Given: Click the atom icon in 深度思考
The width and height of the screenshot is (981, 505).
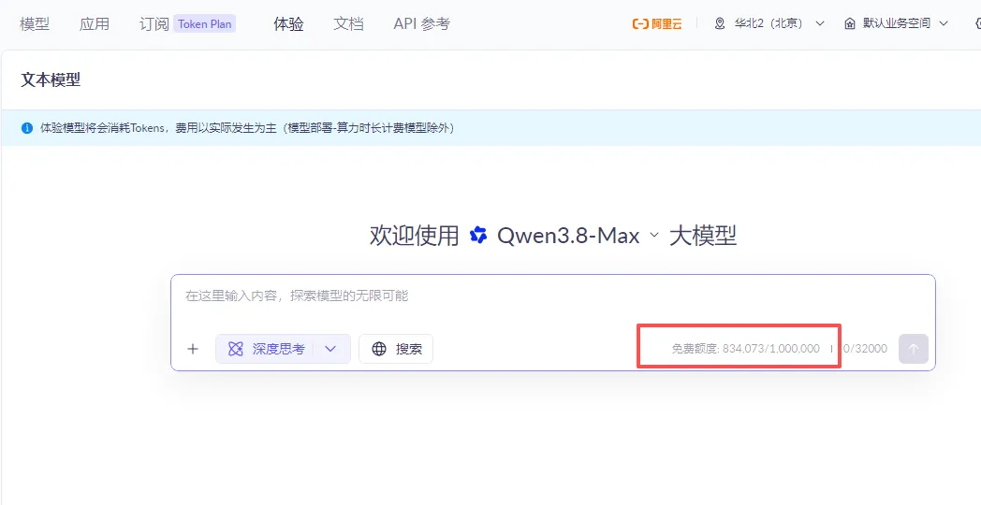Looking at the screenshot, I should click(x=235, y=350).
